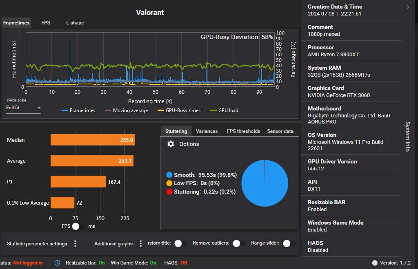This screenshot has height=269, width=418.
Task: Click the System RAM value 32GB entry
Action: tap(339, 75)
